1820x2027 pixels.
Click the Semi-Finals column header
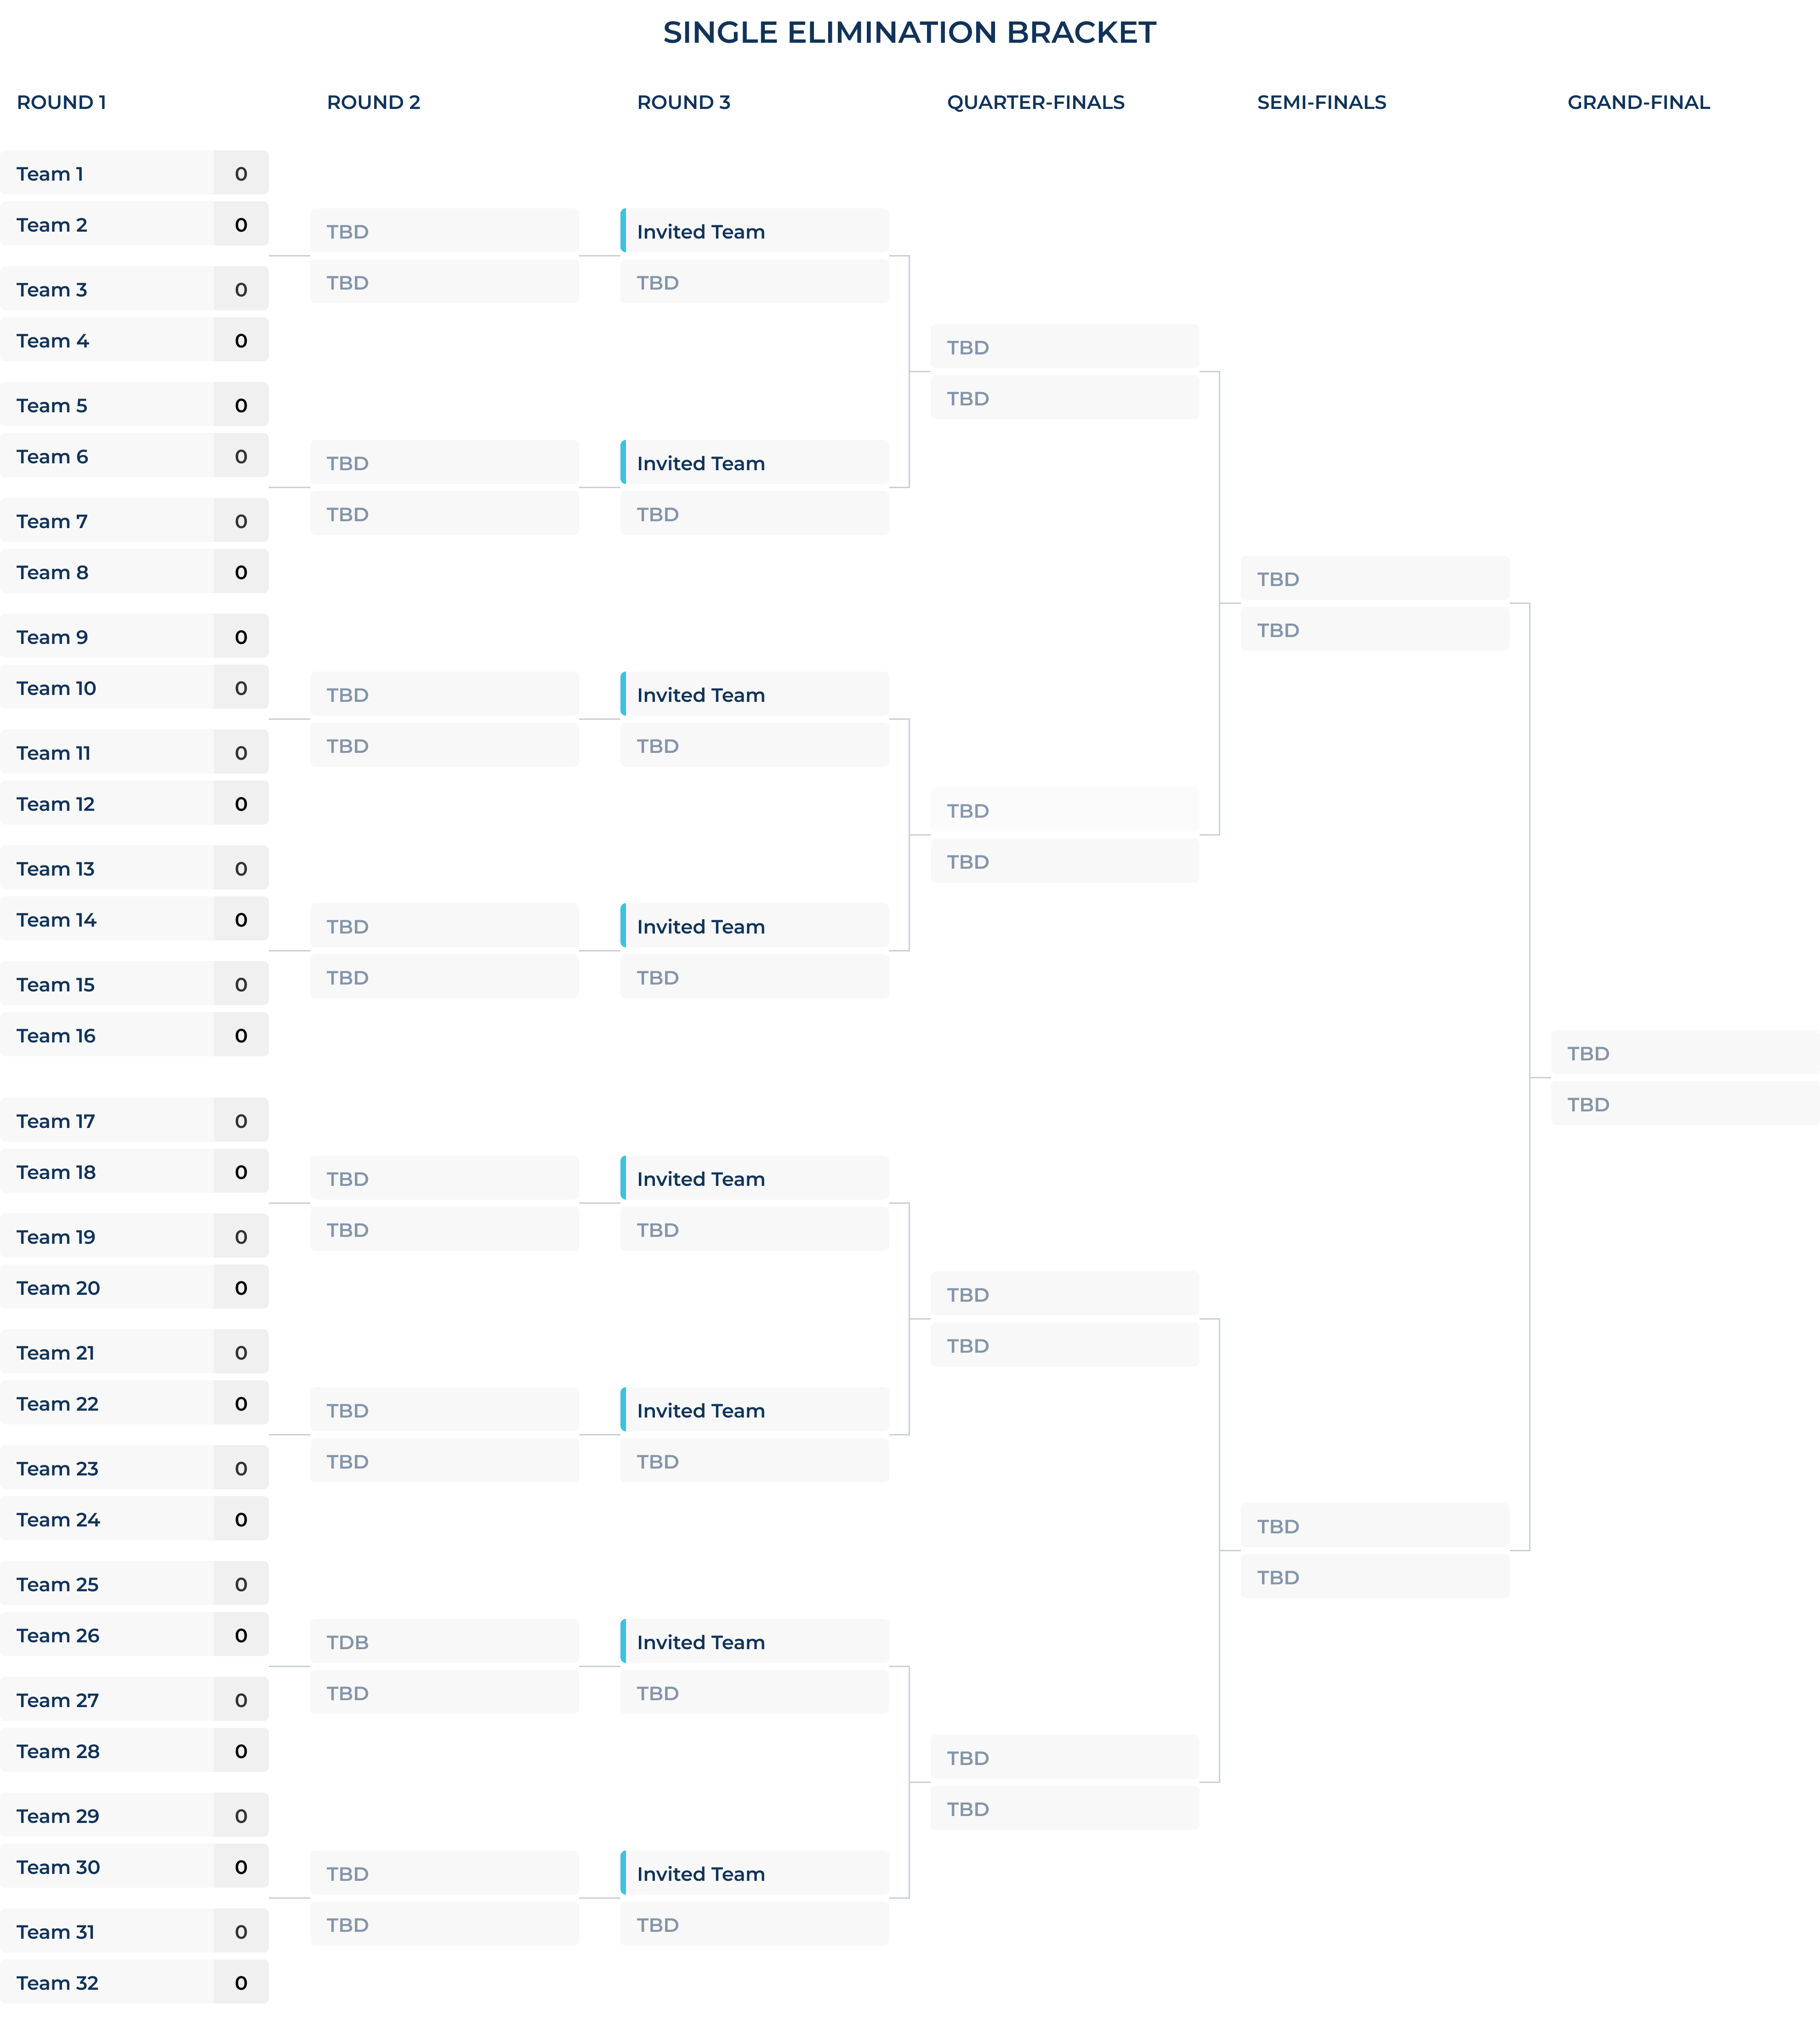(x=1321, y=102)
